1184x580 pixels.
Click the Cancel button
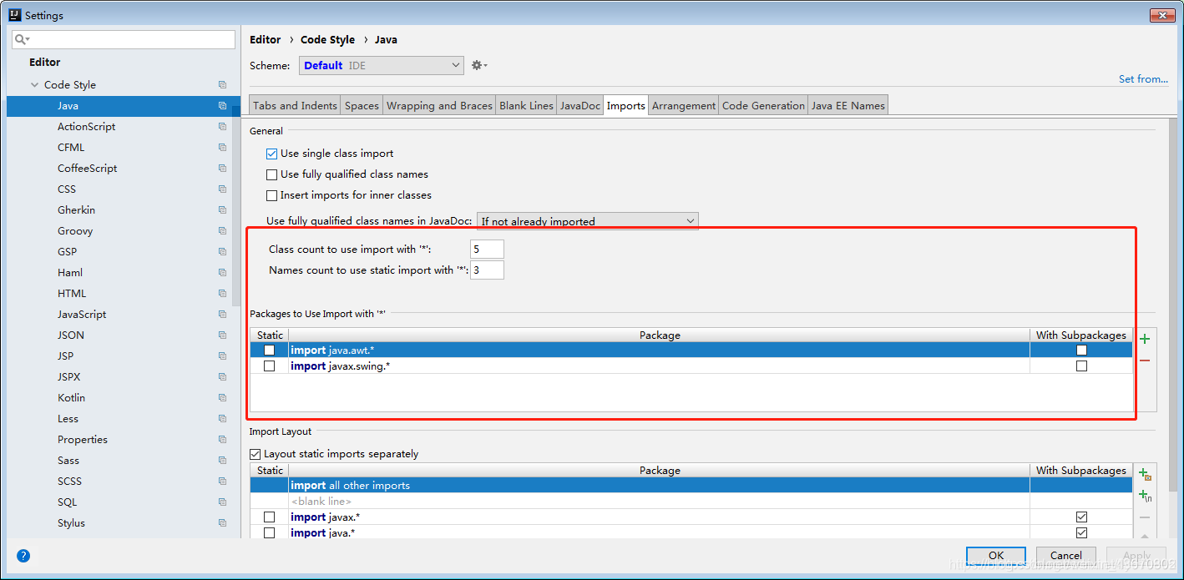tap(1066, 555)
